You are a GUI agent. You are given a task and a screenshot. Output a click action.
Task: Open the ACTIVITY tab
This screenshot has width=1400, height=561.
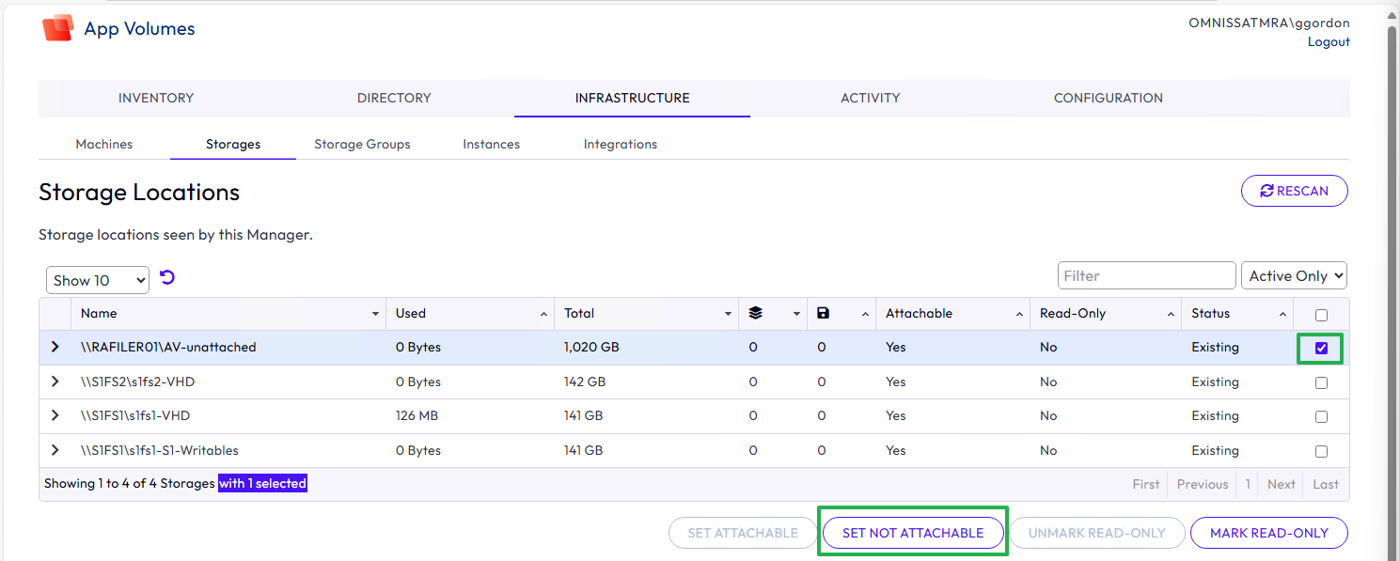click(x=870, y=98)
